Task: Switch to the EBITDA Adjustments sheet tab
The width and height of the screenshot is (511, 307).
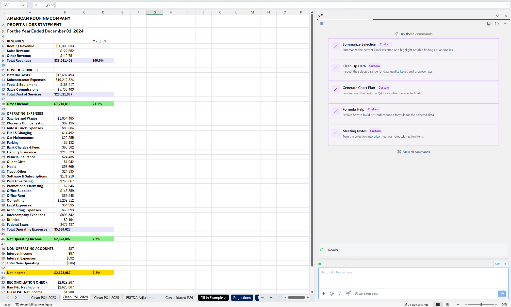Action: click(142, 298)
